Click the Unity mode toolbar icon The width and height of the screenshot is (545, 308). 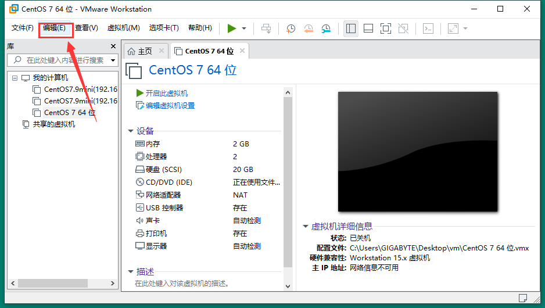point(403,28)
